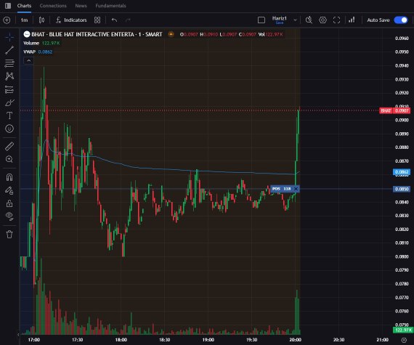414x345 pixels.
Task: Turn off the Auto Save switch
Action: tap(401, 20)
